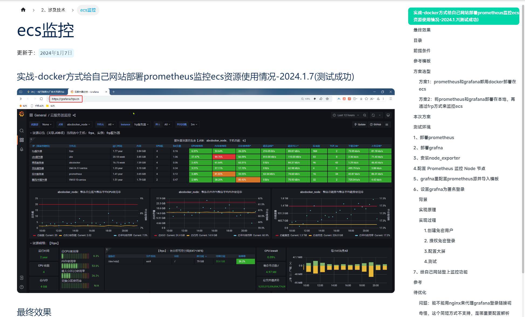Viewport: 525px width, 317px height.
Task: Click the bookmark star icon in address bar
Action: (327, 99)
